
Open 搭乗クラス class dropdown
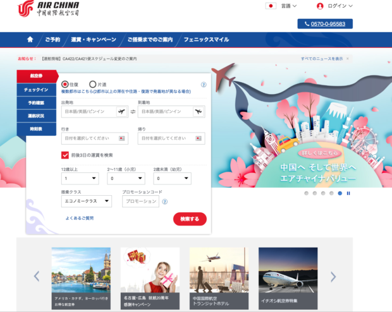coord(87,201)
